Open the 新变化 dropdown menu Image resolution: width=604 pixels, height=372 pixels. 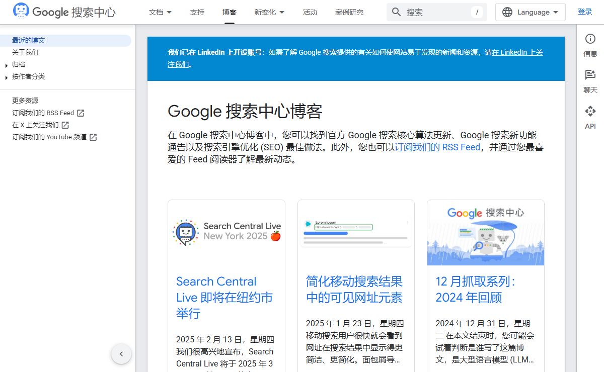click(269, 12)
